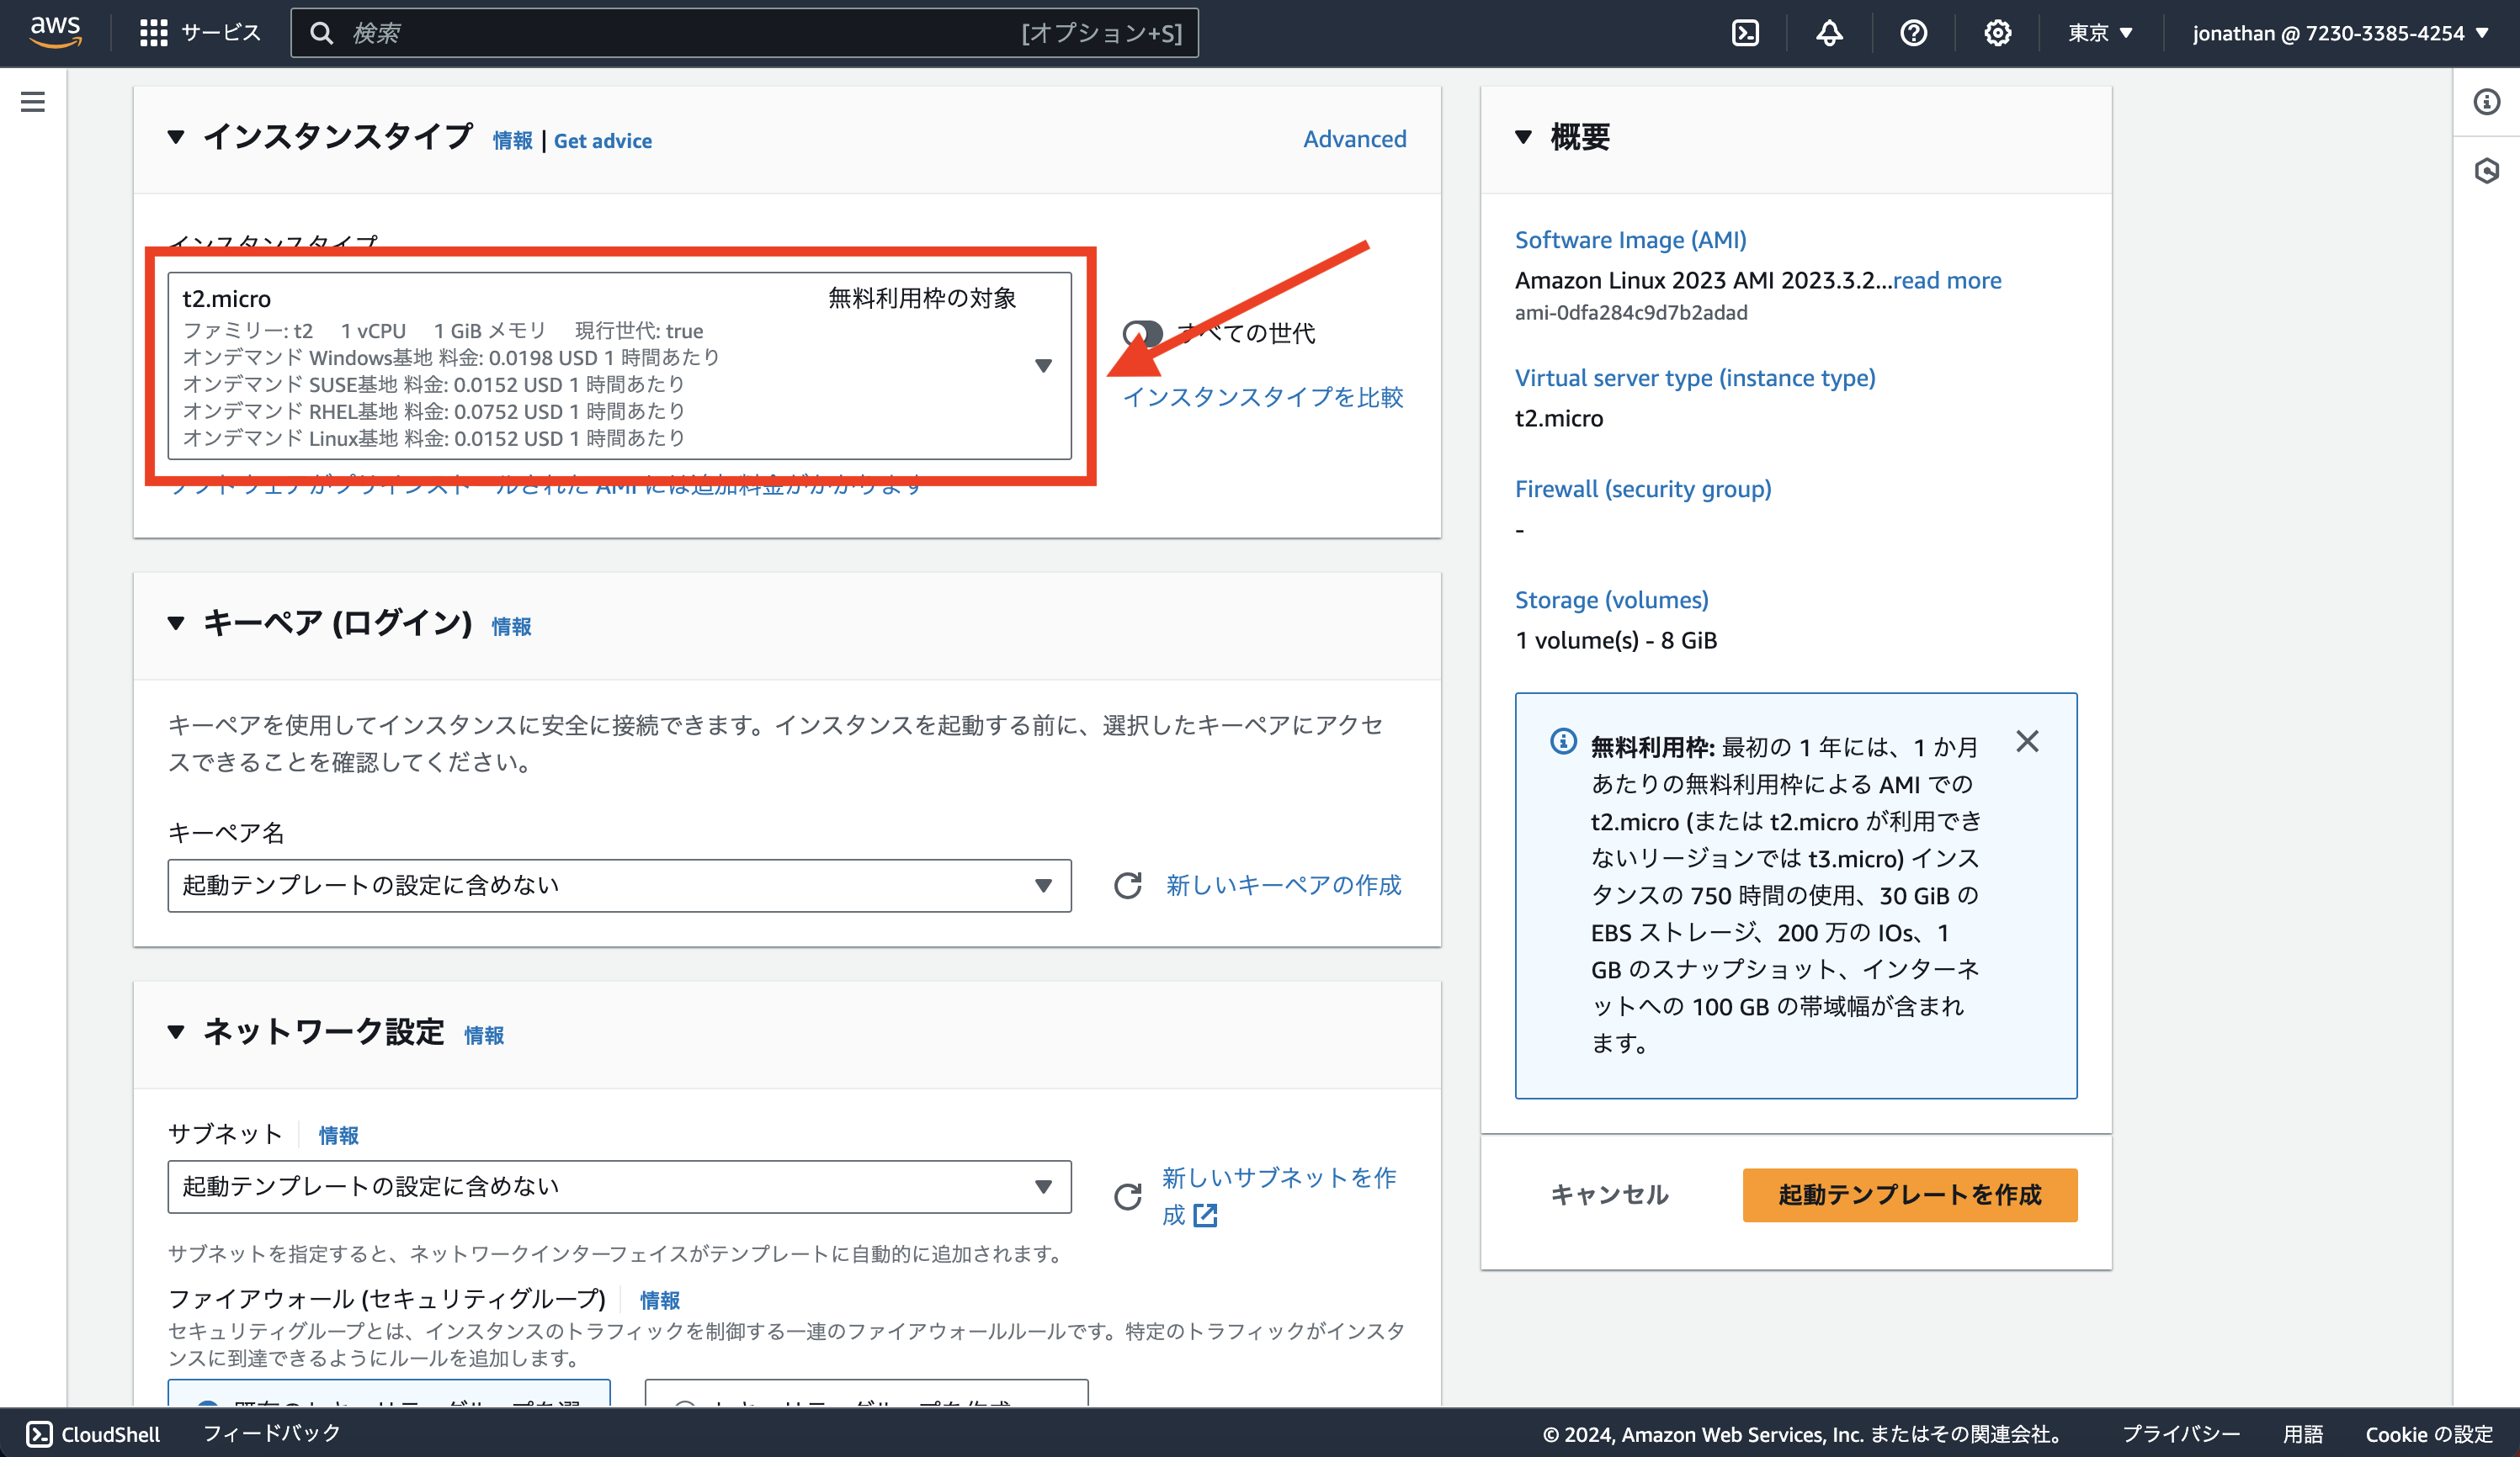Open the help menu question mark icon
2520x1457 pixels.
tap(1913, 32)
